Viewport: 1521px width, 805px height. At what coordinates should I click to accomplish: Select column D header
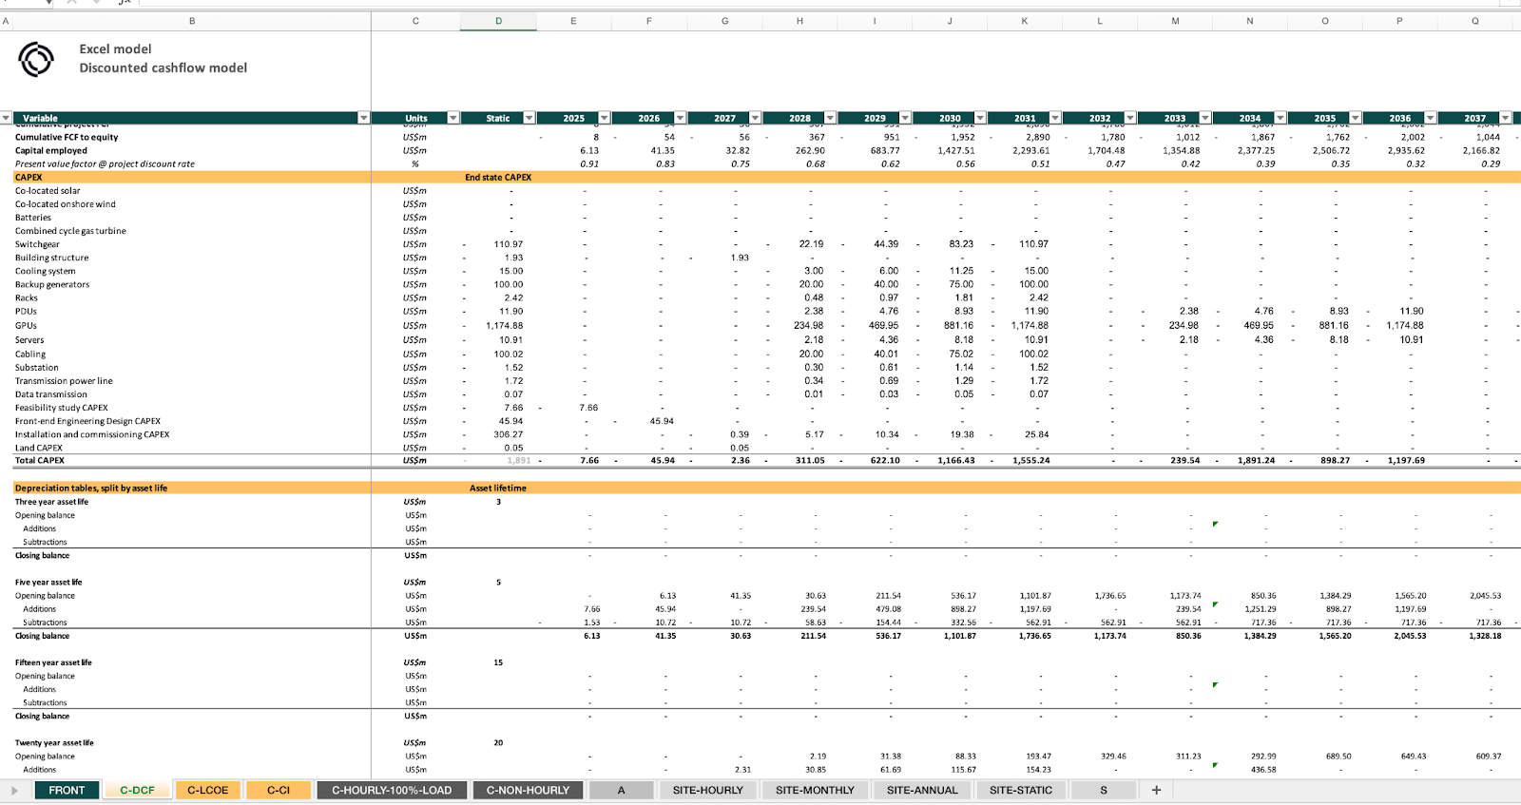(498, 21)
